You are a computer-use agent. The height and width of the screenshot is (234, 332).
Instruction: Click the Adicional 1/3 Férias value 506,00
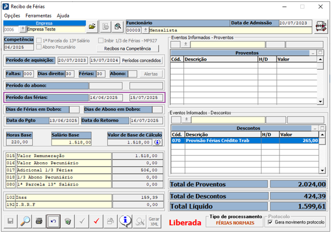138,170
